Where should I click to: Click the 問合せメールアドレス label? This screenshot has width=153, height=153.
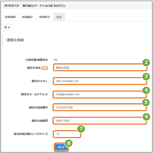click(x=34, y=94)
